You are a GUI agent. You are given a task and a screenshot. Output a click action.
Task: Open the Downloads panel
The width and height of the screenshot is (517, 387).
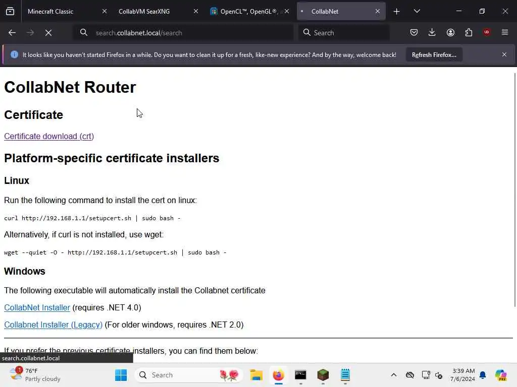(x=432, y=32)
